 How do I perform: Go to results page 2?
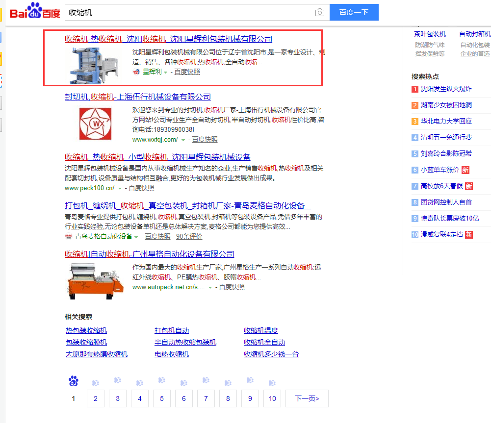click(96, 398)
